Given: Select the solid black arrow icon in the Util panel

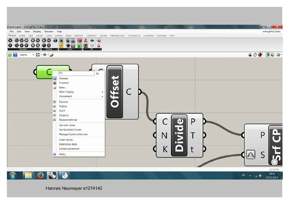Looking at the screenshot, I should (x=92, y=40).
